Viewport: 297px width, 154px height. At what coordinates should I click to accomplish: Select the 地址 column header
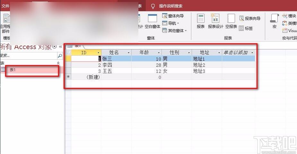[x=207, y=52]
